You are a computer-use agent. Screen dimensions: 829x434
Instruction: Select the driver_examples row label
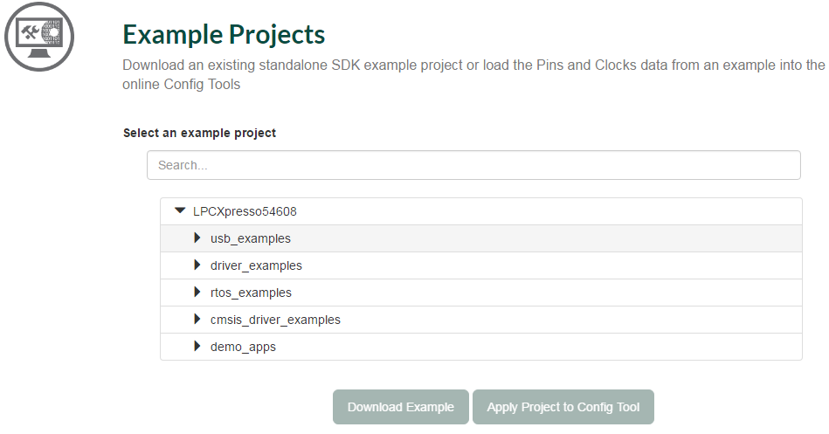256,265
